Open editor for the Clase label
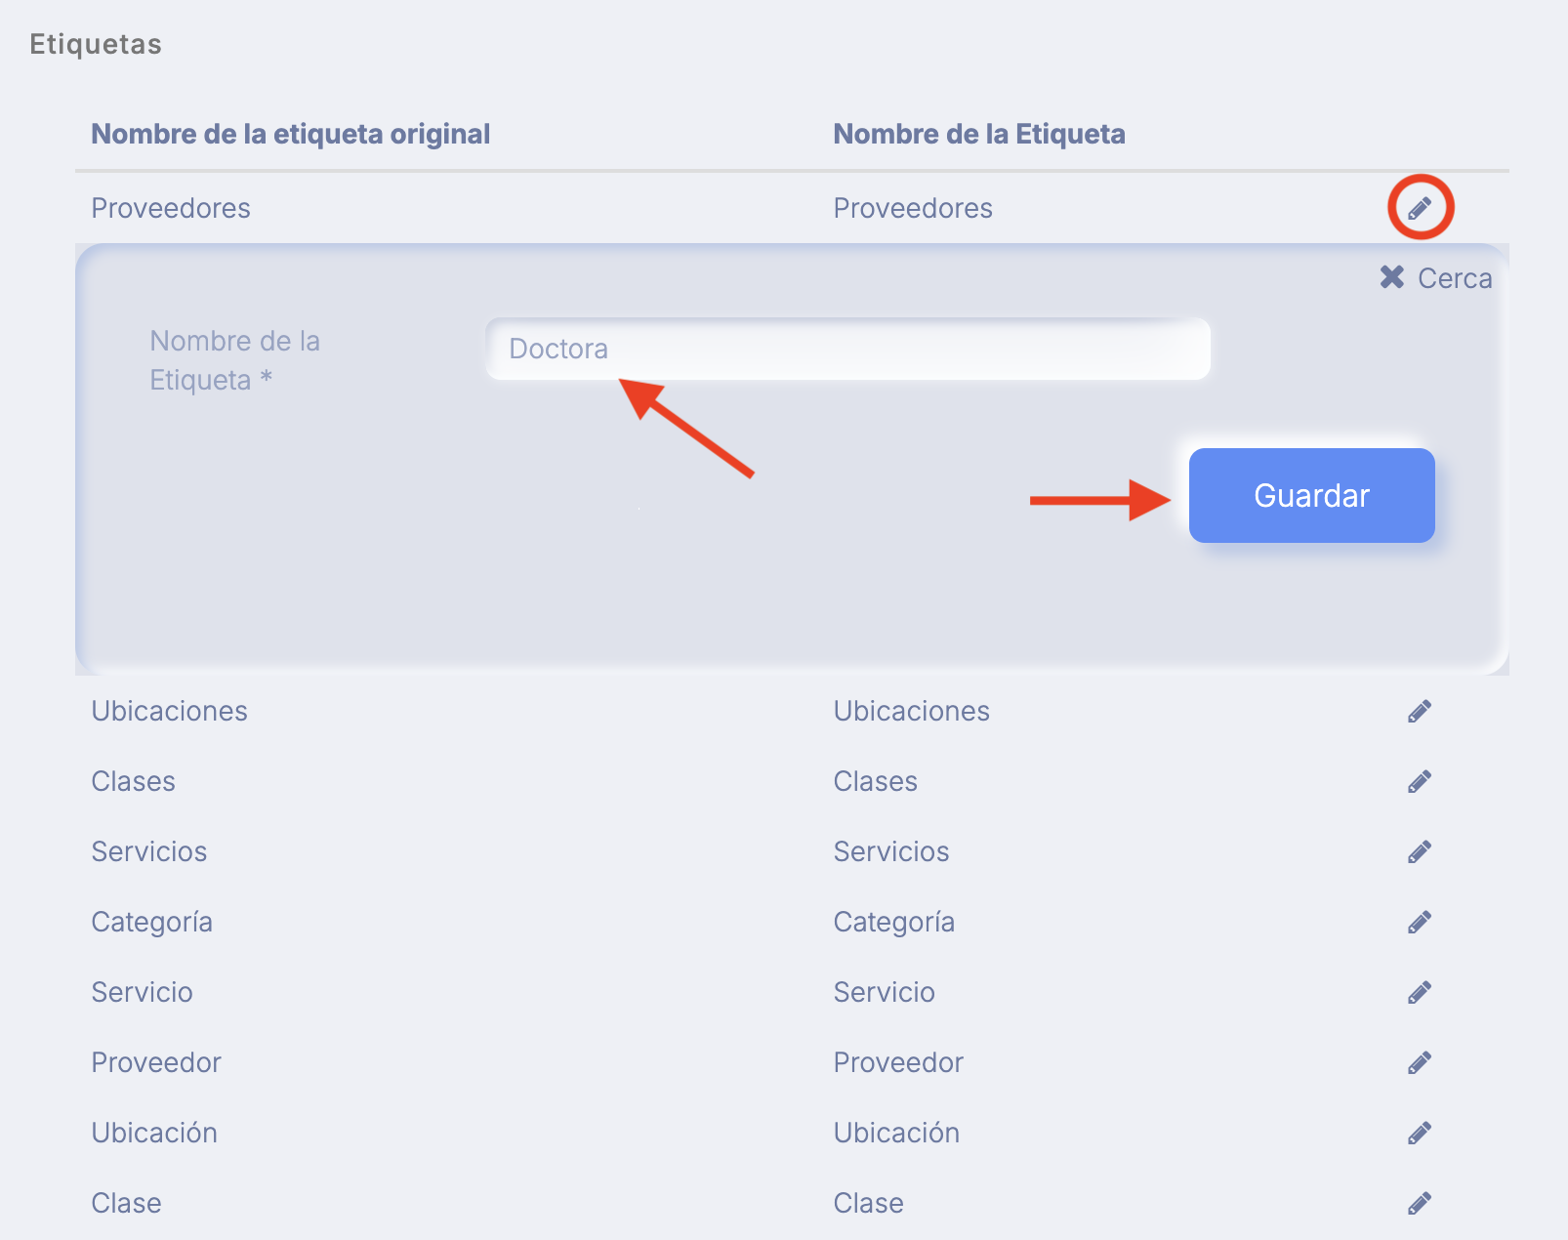Image resolution: width=1568 pixels, height=1240 pixels. [1420, 1203]
